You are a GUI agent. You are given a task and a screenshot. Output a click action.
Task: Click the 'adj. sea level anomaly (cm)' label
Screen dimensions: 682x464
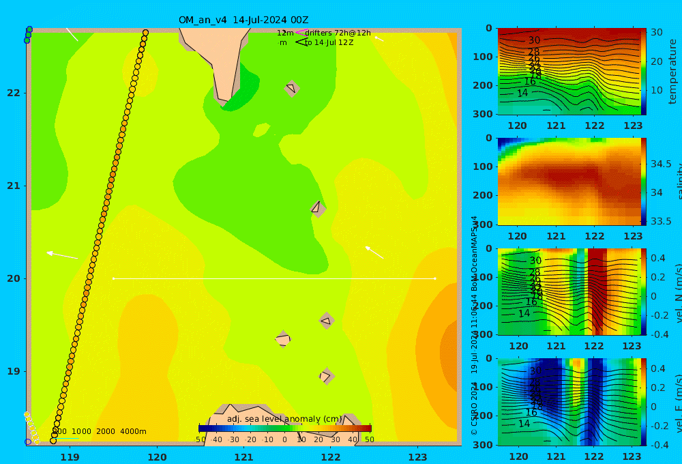click(284, 419)
